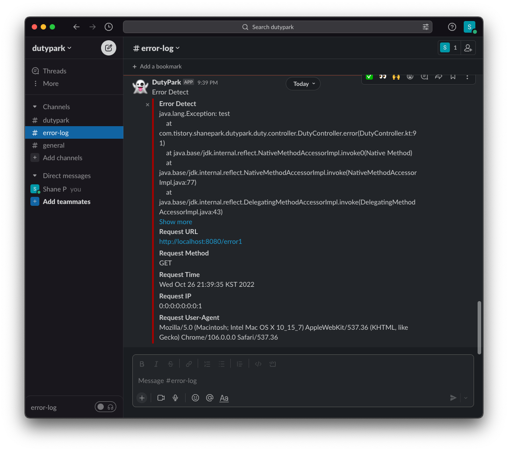Screen dimensions: 508x451
Task: Focus the Search dutypark field
Action: tap(278, 27)
